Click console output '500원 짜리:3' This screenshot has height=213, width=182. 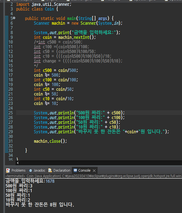click(19, 186)
